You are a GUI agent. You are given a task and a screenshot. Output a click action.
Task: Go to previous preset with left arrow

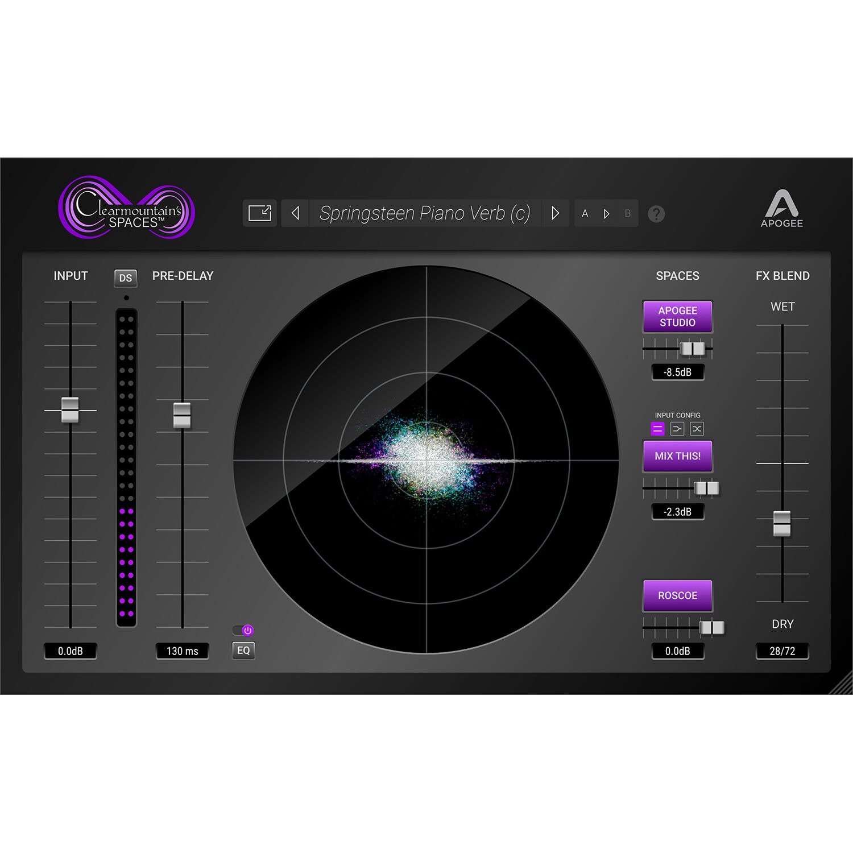(x=295, y=213)
